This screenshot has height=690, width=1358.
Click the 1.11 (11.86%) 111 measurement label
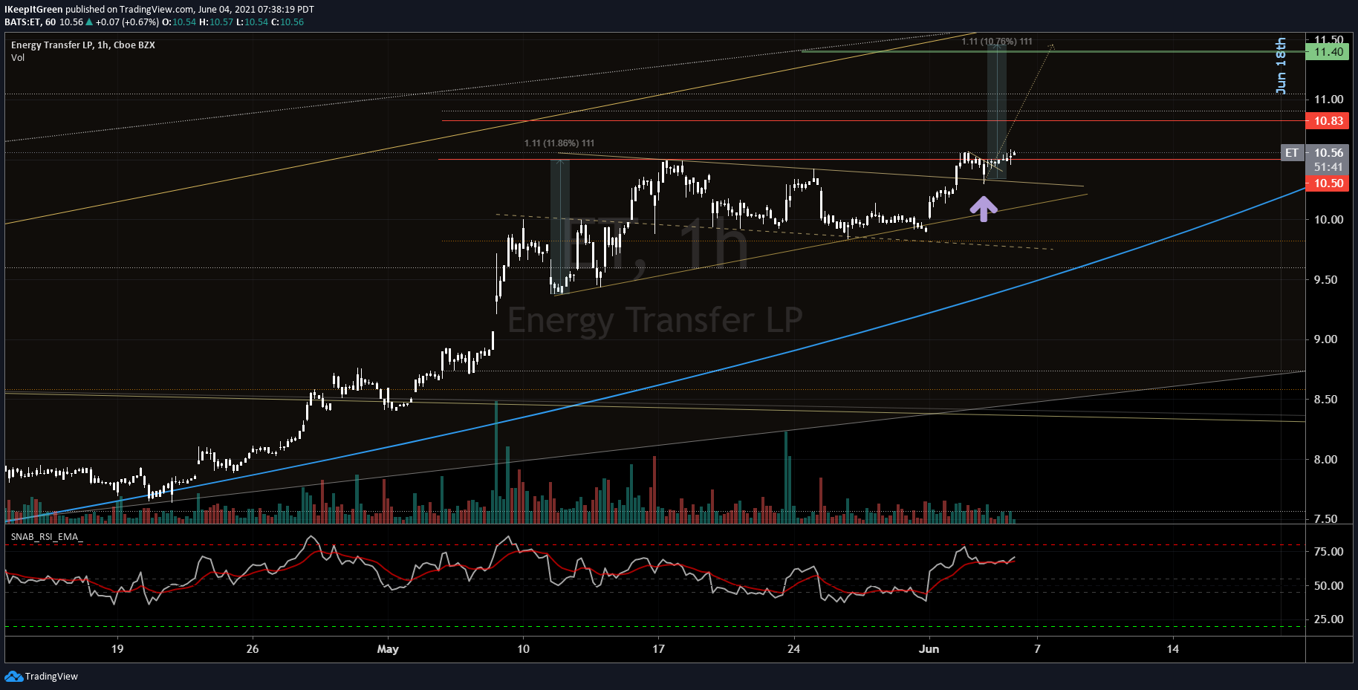[559, 143]
